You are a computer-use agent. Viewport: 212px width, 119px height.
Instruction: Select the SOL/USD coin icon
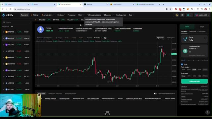(x=7, y=77)
